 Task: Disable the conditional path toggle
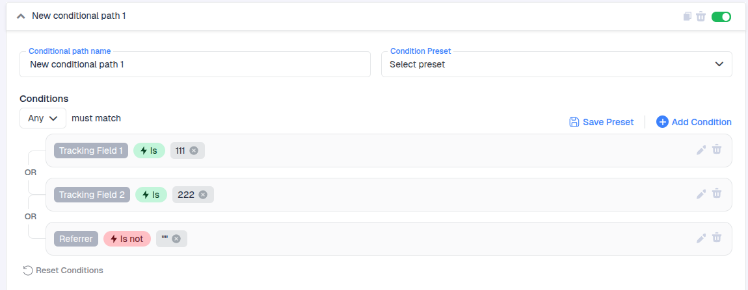point(721,16)
